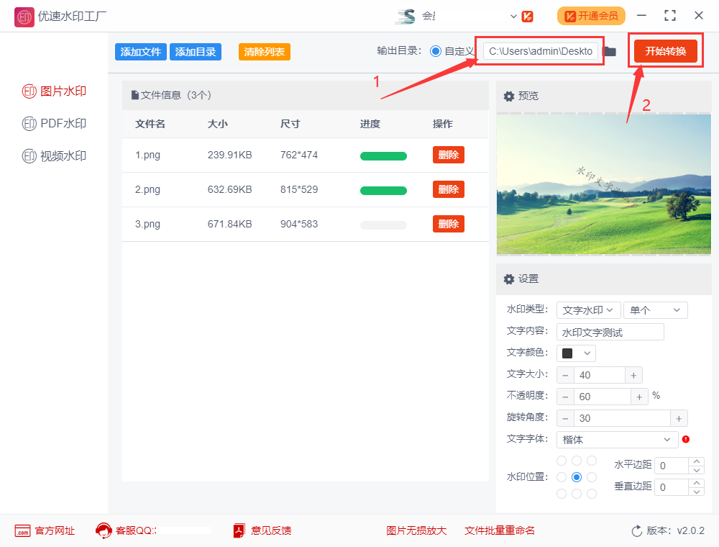Select bottom-center watermark position radio

[x=577, y=494]
